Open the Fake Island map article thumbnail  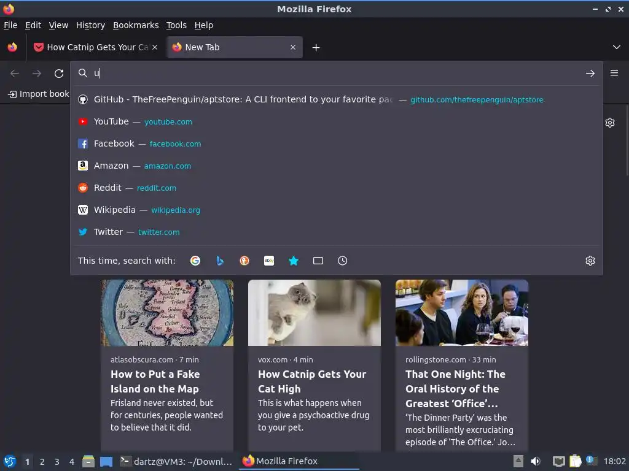[167, 313]
